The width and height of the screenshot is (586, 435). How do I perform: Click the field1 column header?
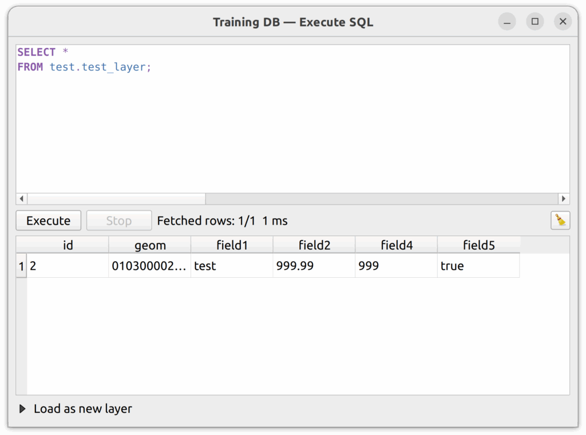[x=232, y=245]
